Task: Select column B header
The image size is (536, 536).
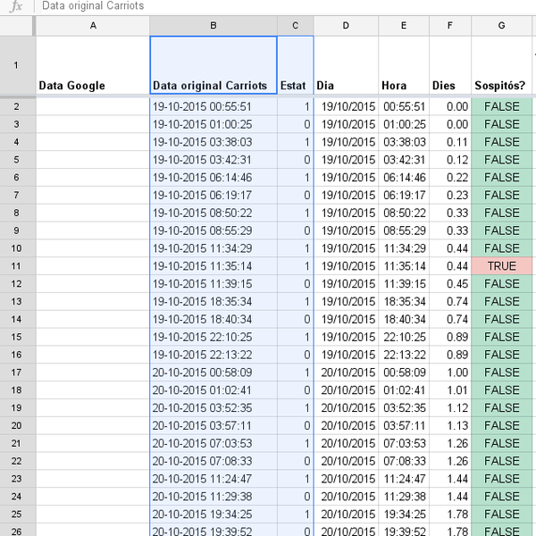Action: coord(213,27)
